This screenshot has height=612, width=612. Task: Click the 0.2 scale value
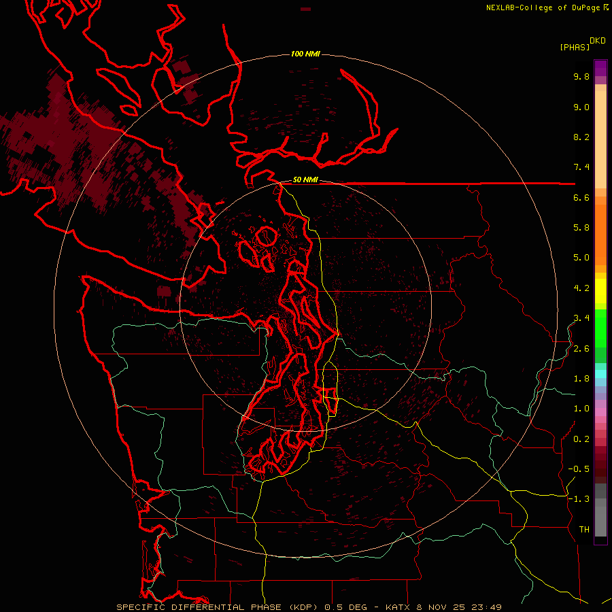coord(581,439)
